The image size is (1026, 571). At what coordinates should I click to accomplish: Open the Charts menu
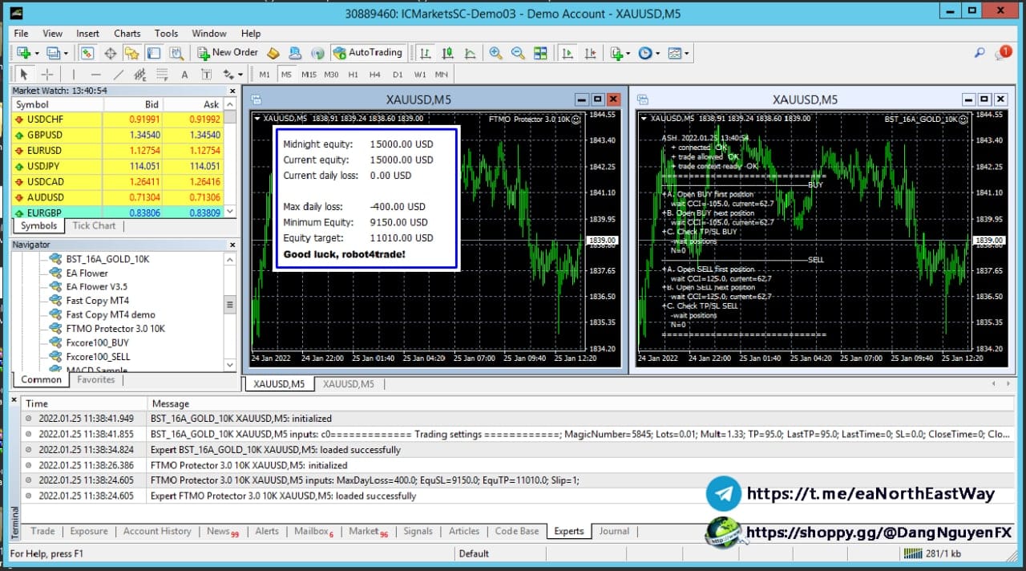(x=127, y=34)
